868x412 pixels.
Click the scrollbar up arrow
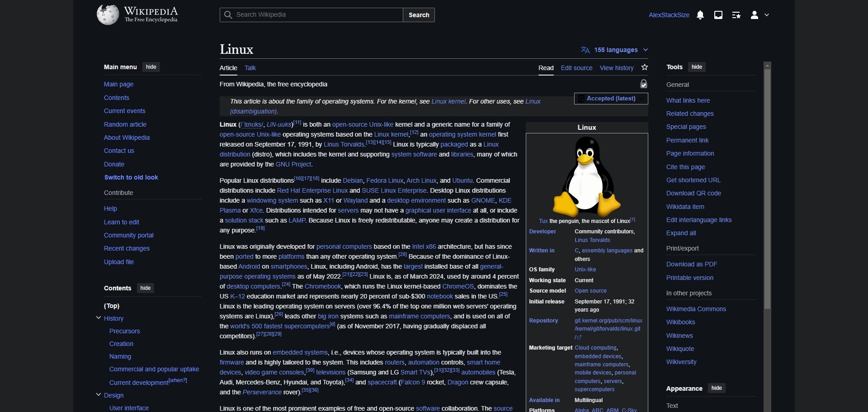click(767, 65)
